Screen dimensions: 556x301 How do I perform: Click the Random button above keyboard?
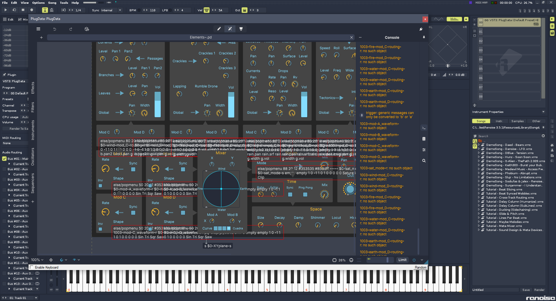(x=420, y=267)
